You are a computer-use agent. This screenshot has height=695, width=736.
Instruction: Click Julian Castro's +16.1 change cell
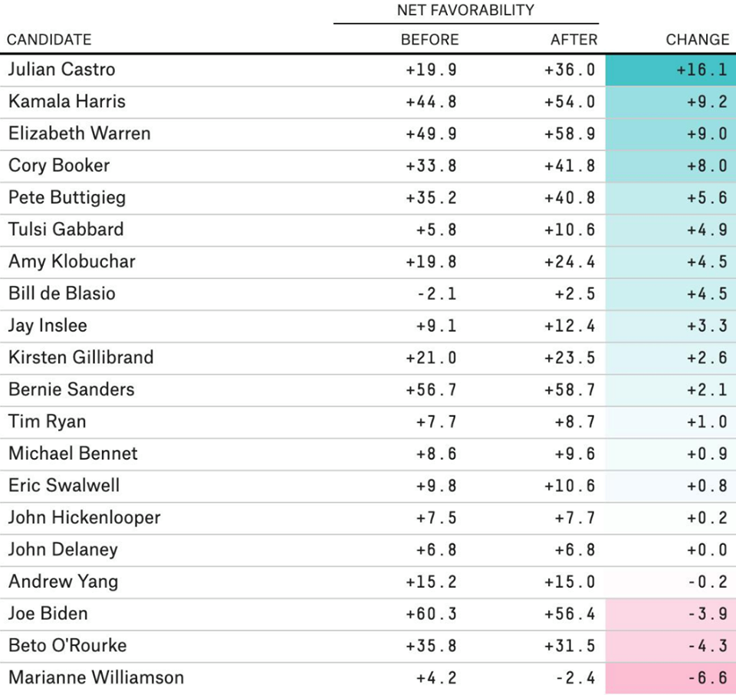pos(671,70)
